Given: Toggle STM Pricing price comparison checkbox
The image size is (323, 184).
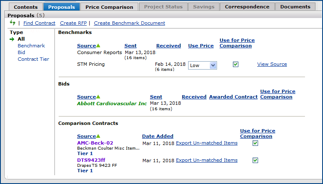Looking at the screenshot, I should tap(235, 65).
